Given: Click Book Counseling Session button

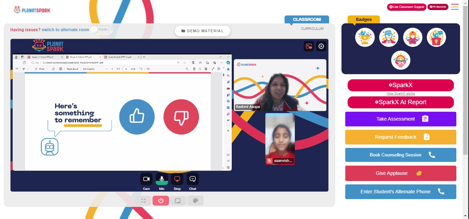Looking at the screenshot, I should (401, 155).
